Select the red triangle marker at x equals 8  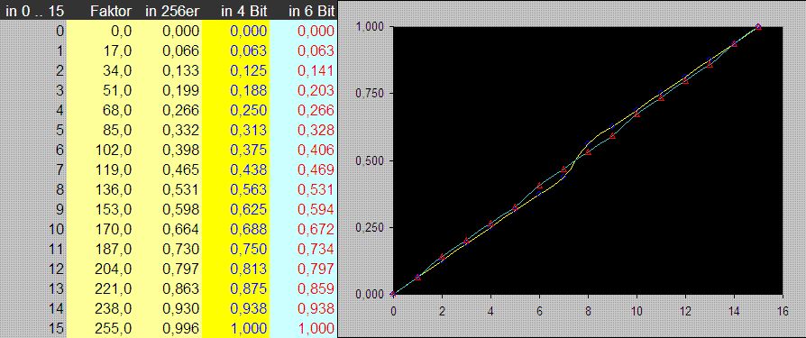click(x=588, y=152)
